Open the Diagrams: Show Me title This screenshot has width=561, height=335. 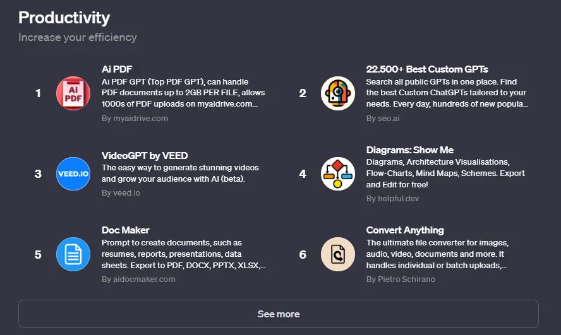[x=409, y=150]
